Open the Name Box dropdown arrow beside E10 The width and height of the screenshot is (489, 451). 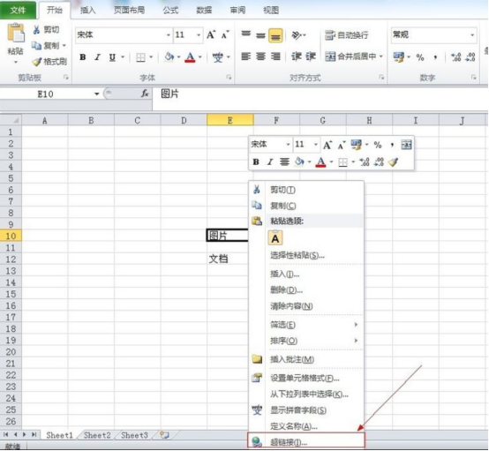(x=97, y=94)
